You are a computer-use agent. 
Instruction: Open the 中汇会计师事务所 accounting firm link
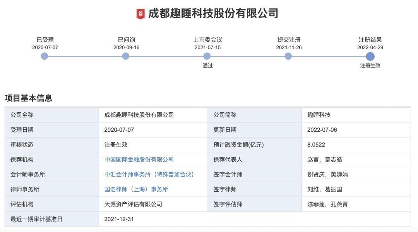[x=149, y=174]
